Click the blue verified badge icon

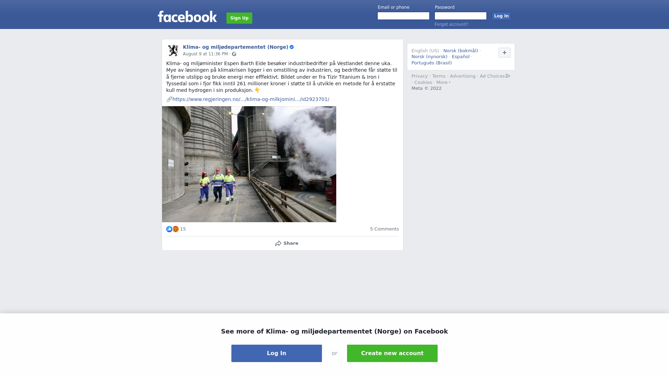292,47
